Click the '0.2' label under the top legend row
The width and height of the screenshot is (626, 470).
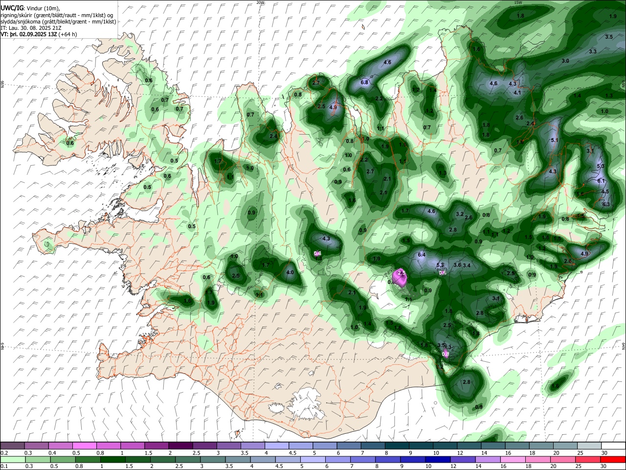(4, 453)
